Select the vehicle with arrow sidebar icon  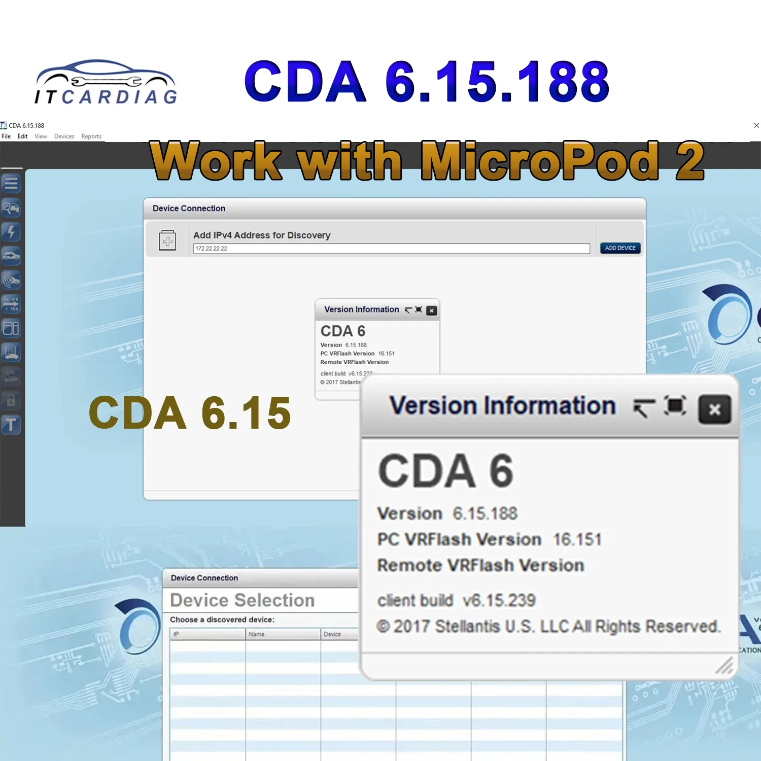tap(11, 256)
